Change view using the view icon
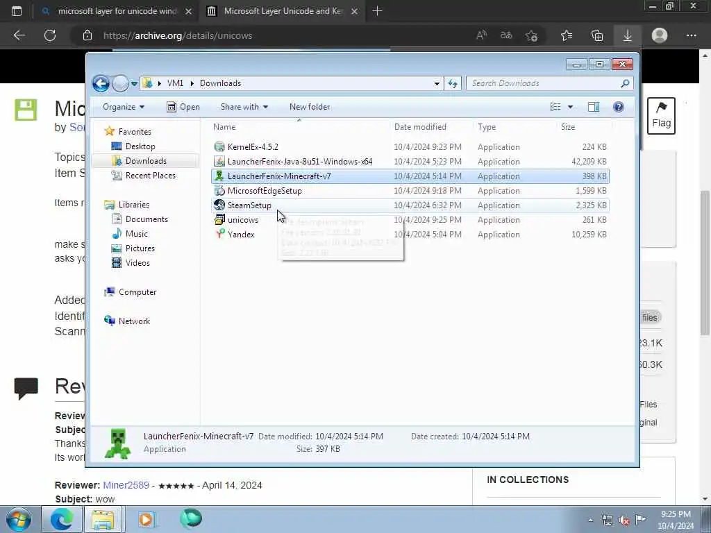 click(x=555, y=107)
